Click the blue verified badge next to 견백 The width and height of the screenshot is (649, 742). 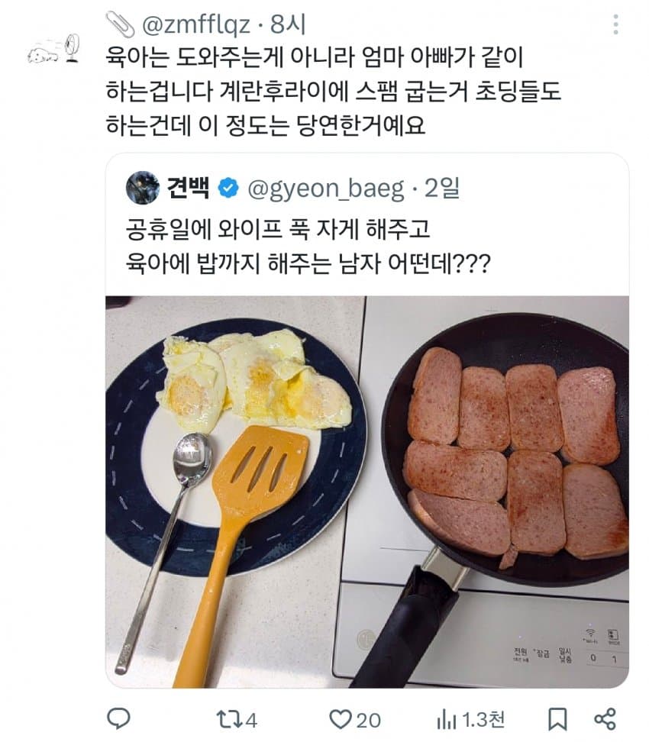pos(228,189)
